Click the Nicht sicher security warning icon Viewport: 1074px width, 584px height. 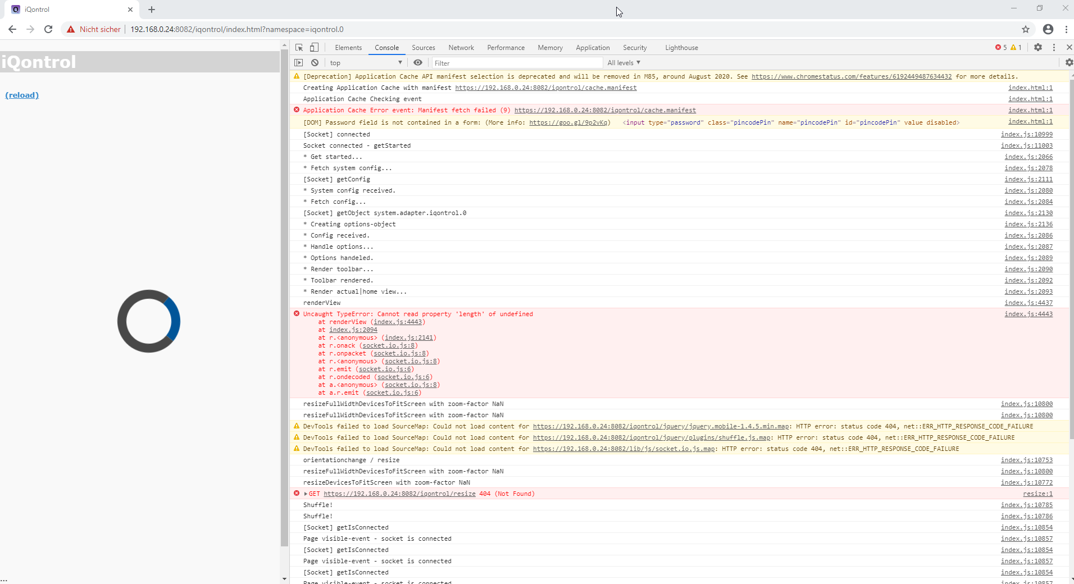pyautogui.click(x=71, y=29)
